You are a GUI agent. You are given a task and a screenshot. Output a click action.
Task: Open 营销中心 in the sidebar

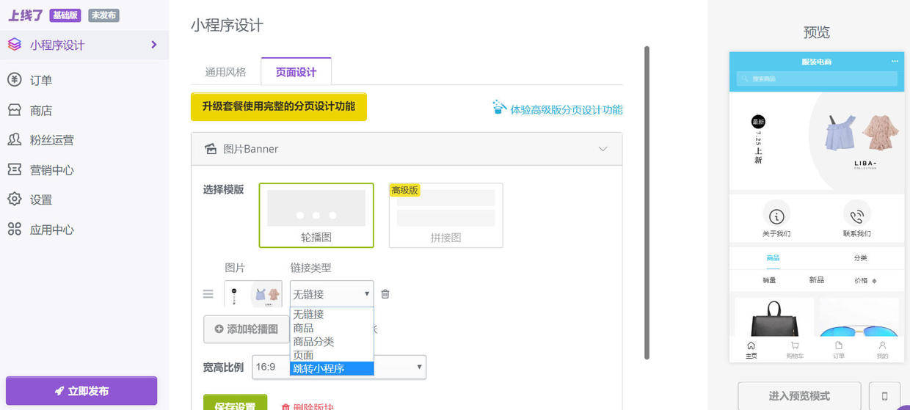[51, 170]
